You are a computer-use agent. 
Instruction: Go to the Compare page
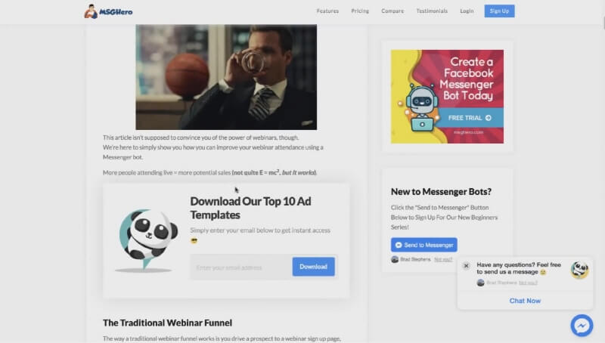pos(392,11)
